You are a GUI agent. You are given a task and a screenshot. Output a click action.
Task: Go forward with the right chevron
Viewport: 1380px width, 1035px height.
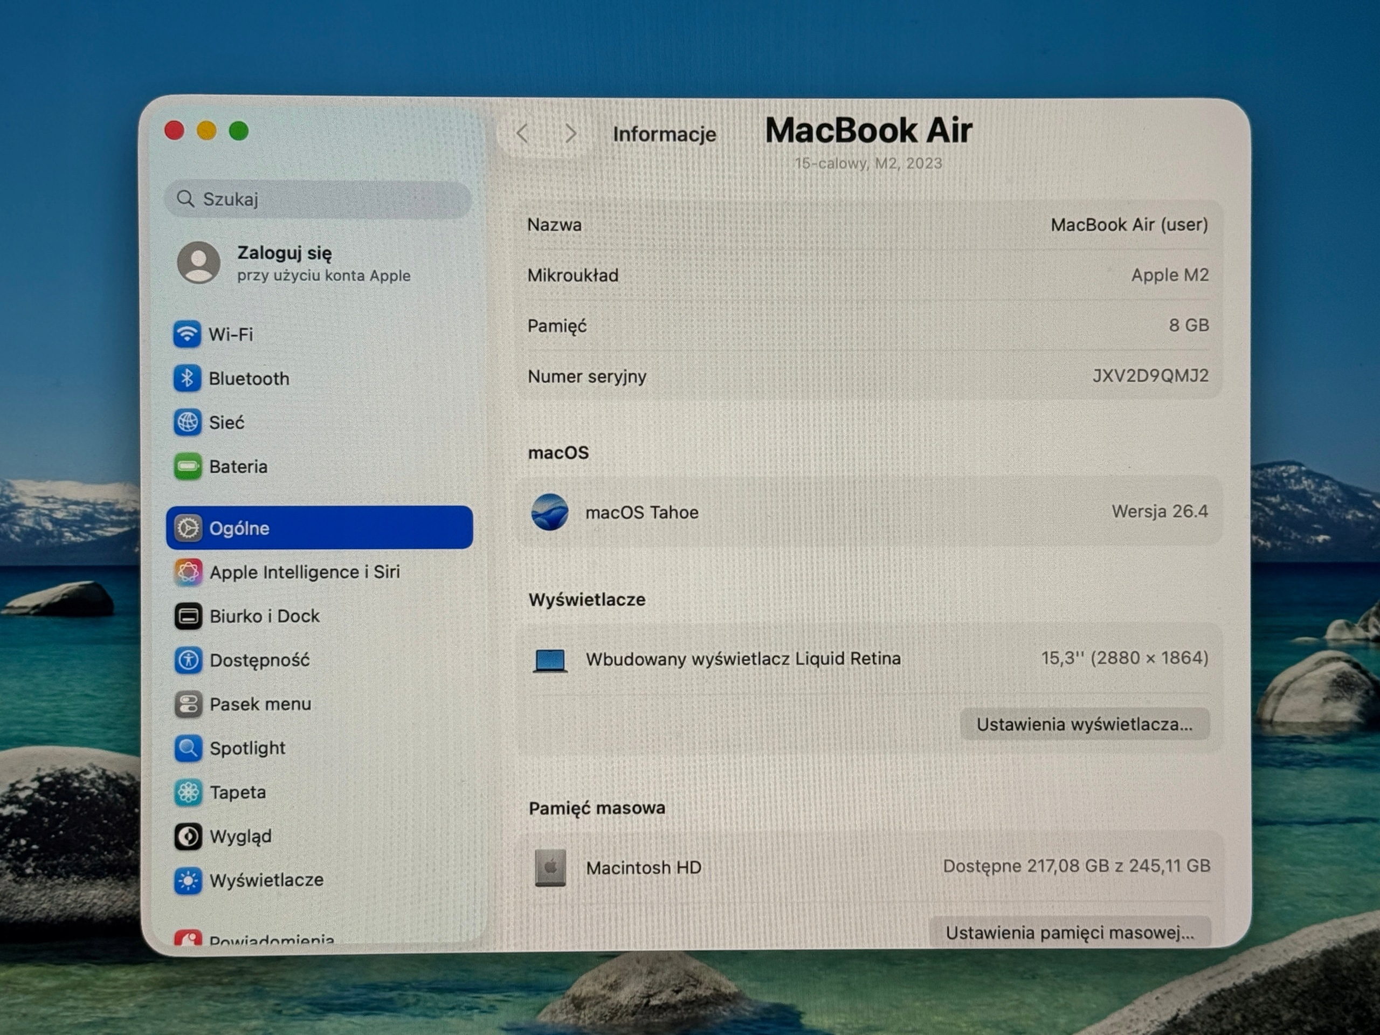(570, 133)
